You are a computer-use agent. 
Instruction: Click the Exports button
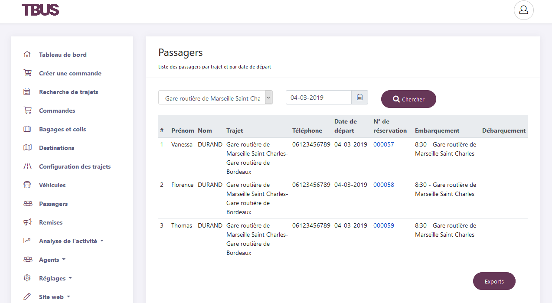pos(494,281)
